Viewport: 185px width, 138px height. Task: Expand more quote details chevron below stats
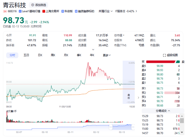93,49
